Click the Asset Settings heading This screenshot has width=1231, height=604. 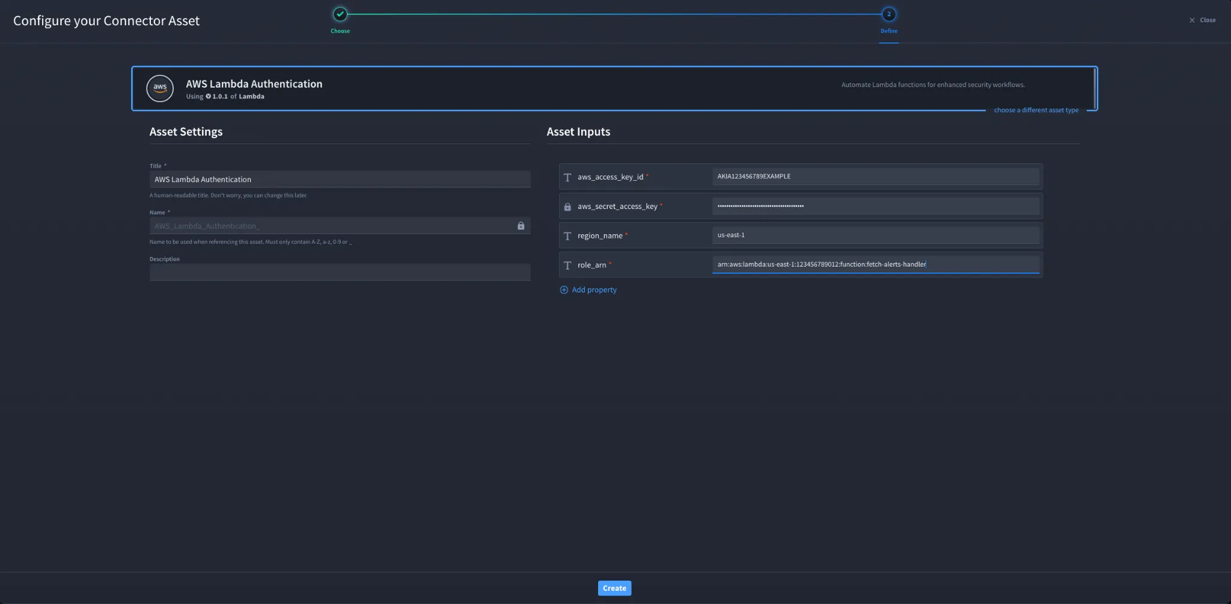click(186, 131)
